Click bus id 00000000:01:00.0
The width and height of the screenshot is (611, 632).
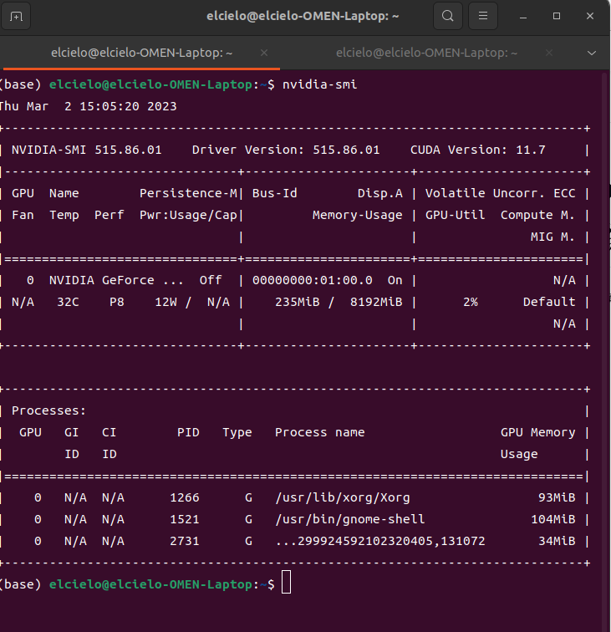pyautogui.click(x=313, y=281)
